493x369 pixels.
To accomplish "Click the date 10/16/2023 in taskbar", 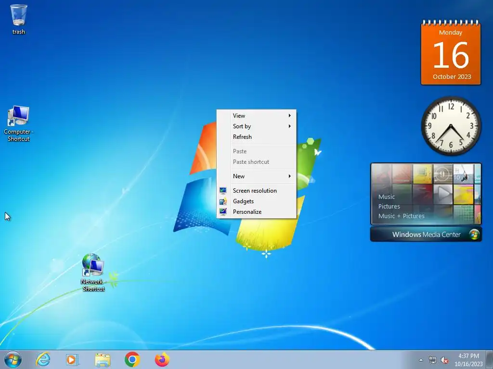I will 468,364.
